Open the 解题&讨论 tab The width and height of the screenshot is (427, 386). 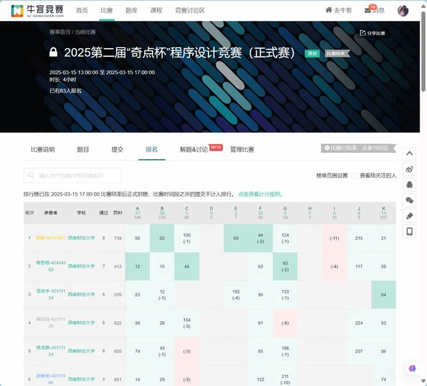pyautogui.click(x=194, y=150)
